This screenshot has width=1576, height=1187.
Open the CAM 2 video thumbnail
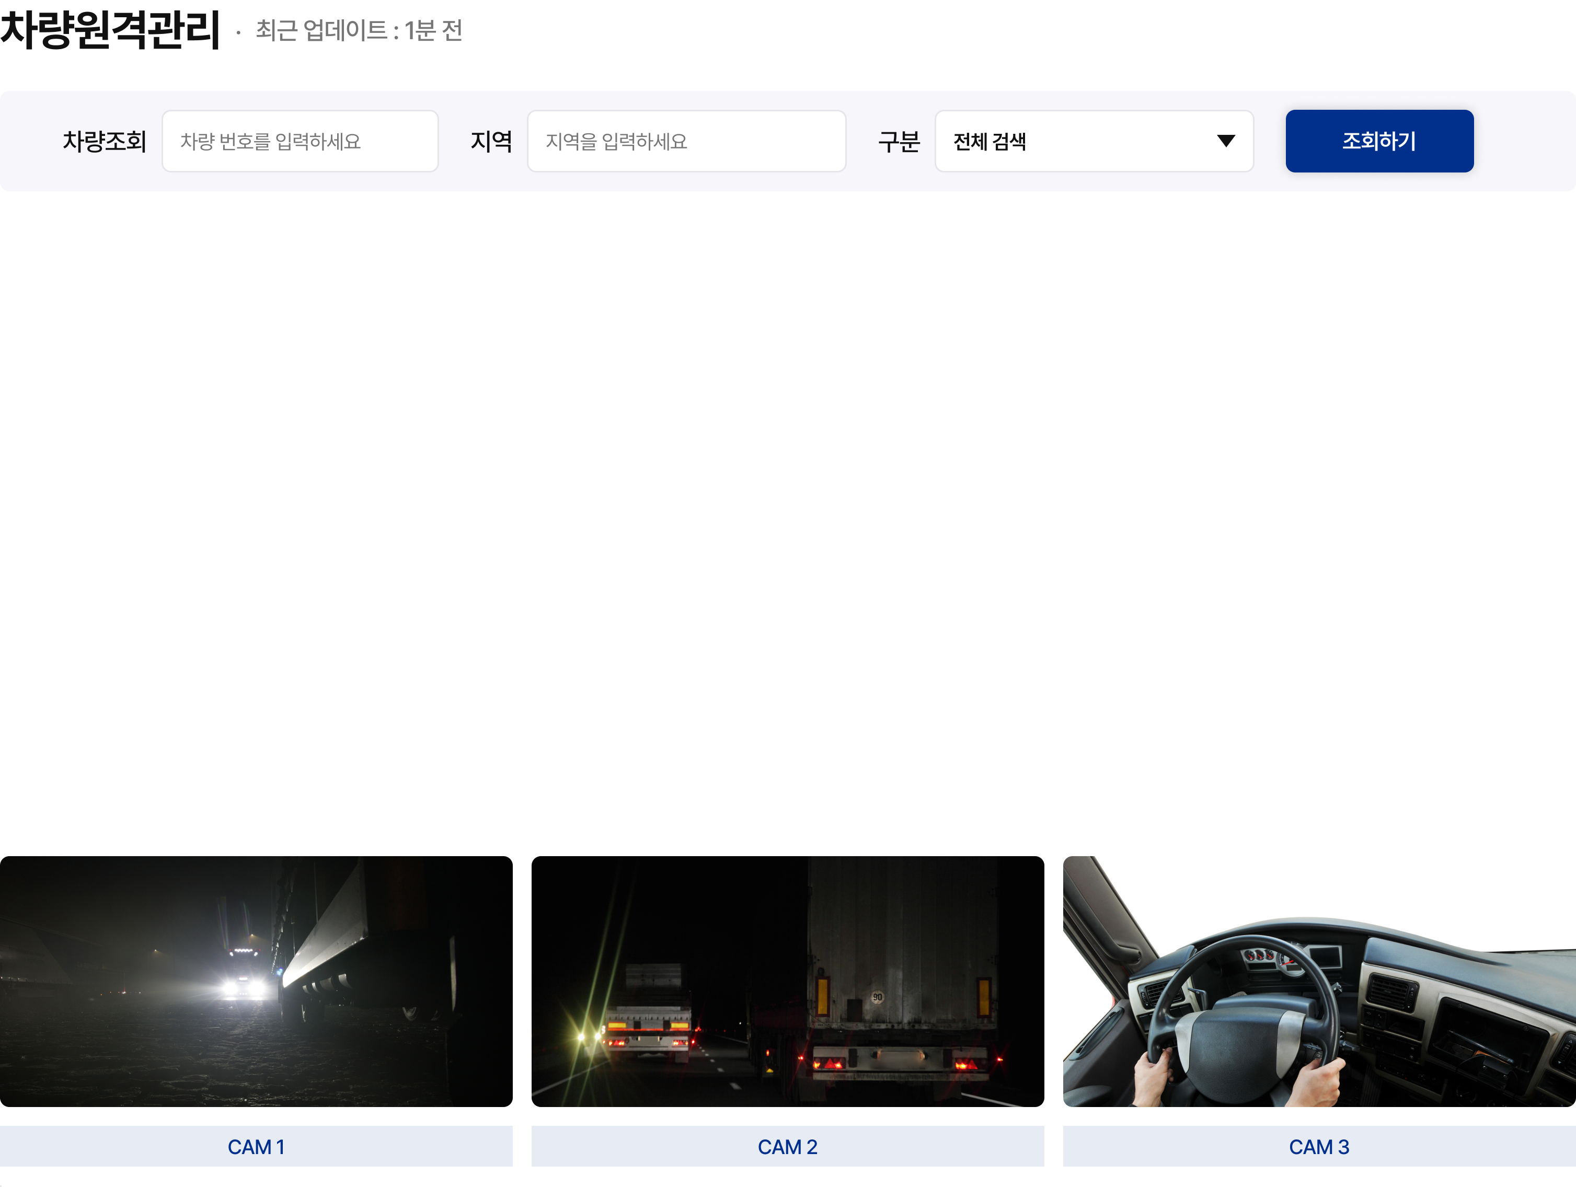788,981
